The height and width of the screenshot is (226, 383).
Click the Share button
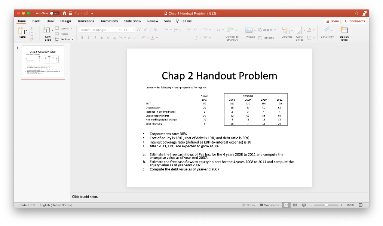click(x=332, y=21)
